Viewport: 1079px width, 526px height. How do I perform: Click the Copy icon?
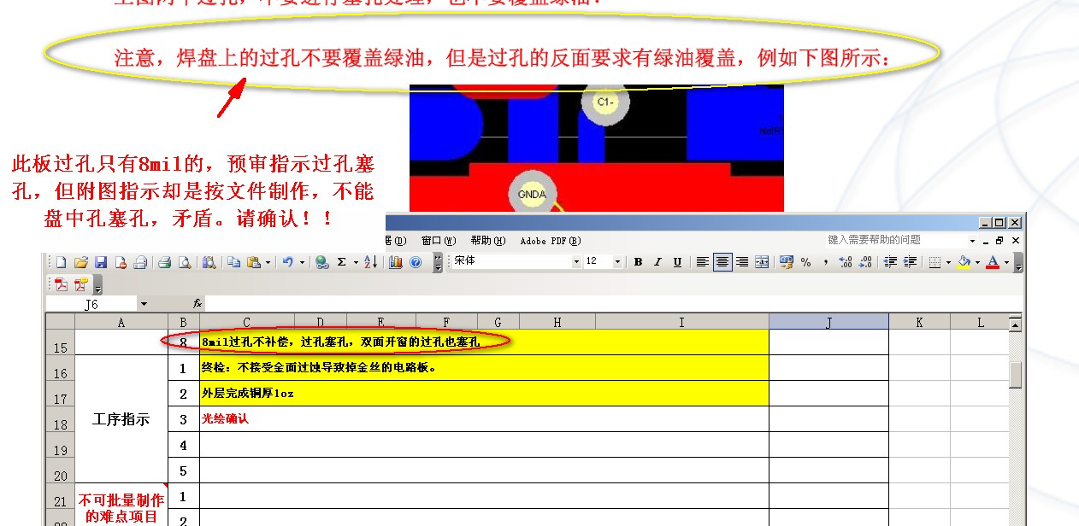pyautogui.click(x=233, y=262)
